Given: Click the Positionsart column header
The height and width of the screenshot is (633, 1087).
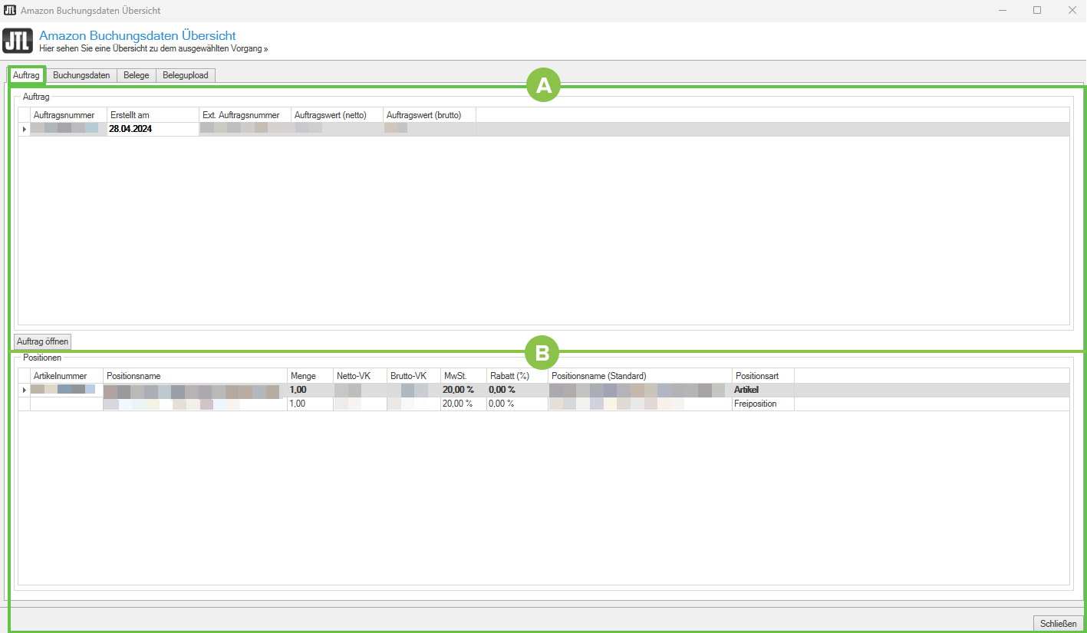Looking at the screenshot, I should (756, 376).
